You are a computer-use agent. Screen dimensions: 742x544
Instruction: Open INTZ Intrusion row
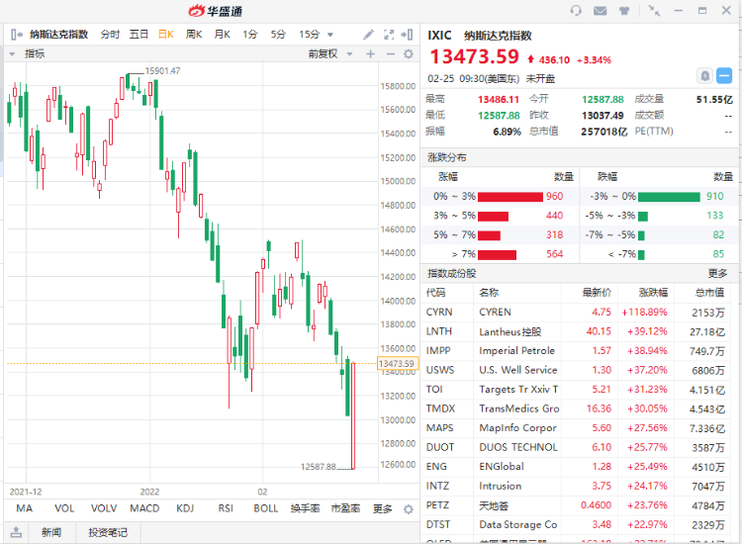[x=576, y=487]
